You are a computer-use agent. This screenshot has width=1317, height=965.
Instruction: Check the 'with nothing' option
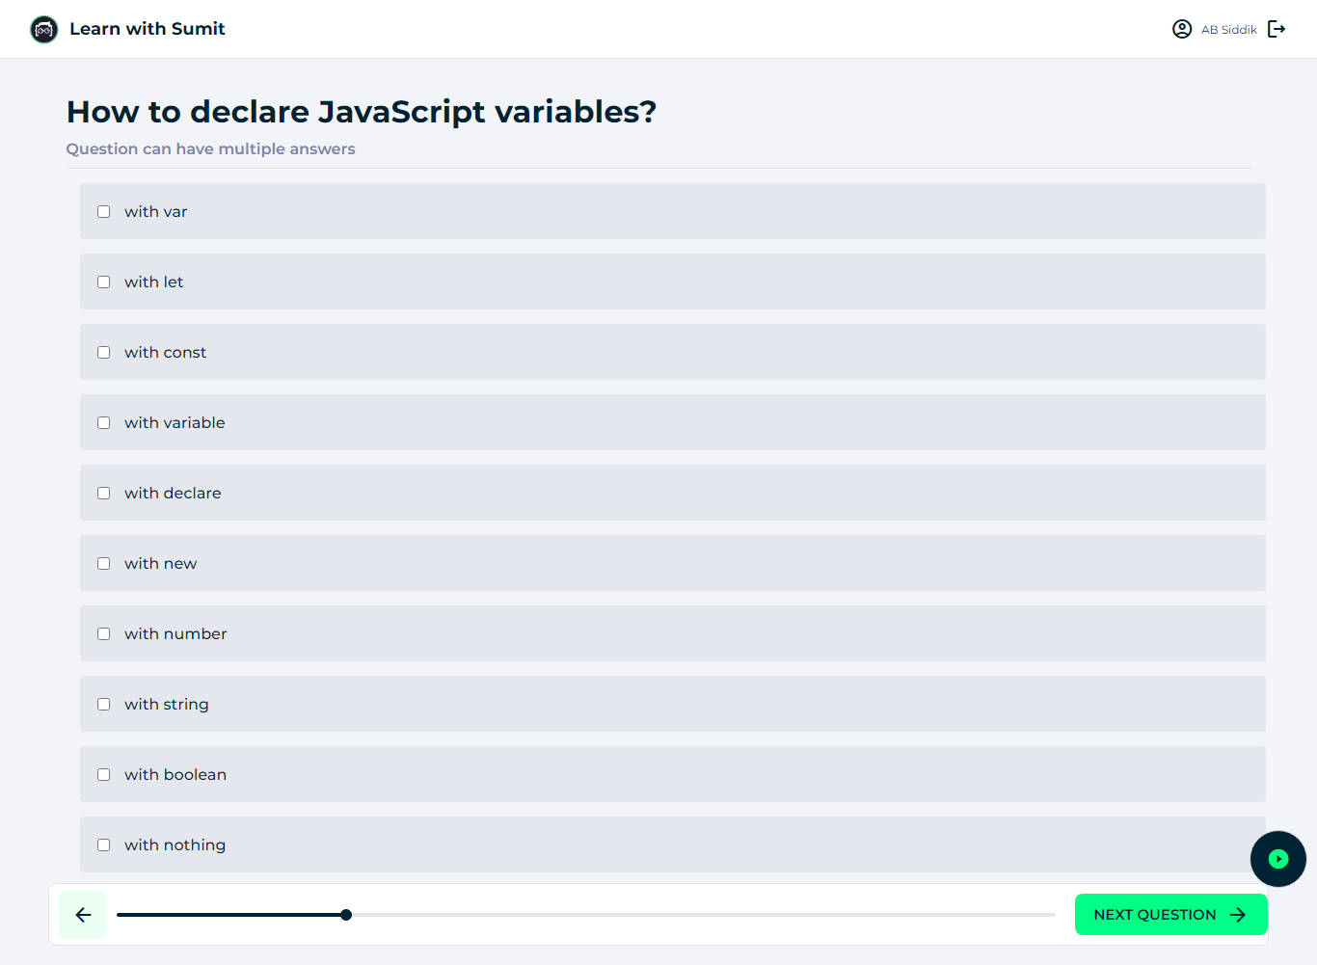[x=103, y=844]
